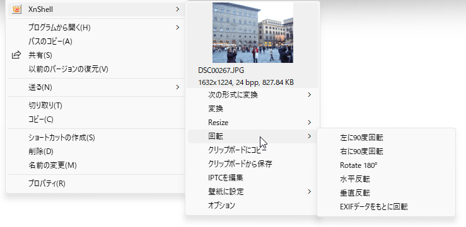The image size is (466, 227).
Task: Expand the プログラムから開く(H) submenu arrow
Action: point(177,28)
